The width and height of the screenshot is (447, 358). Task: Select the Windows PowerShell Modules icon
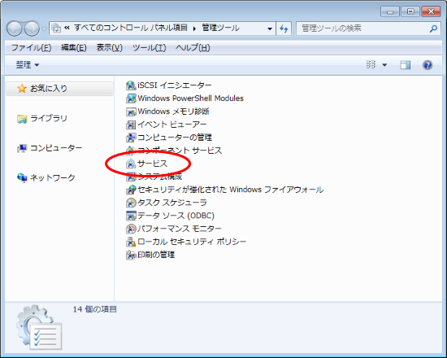131,98
